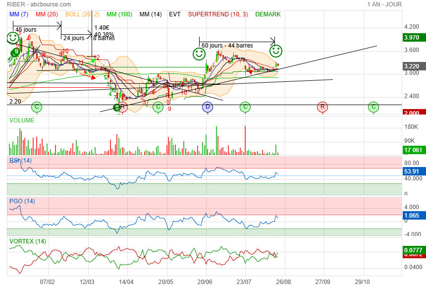The height and width of the screenshot is (287, 426).
Task: Click the leftmost green C marker
Action: click(36, 107)
